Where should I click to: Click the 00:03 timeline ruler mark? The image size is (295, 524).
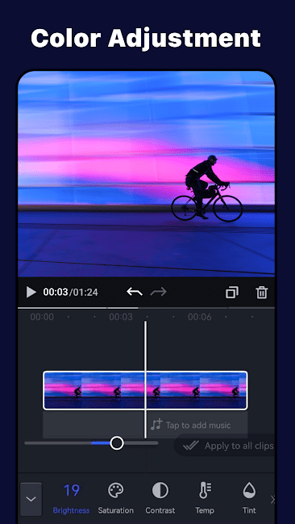(x=121, y=317)
